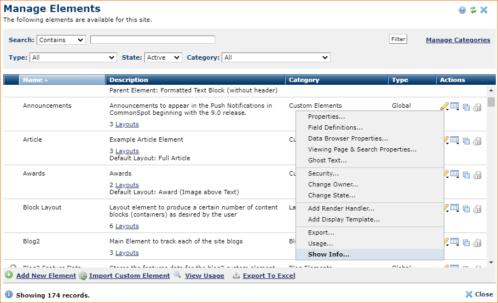Viewport: 498px width, 303px height.
Task: Open the Category filter dropdown
Action: point(276,57)
